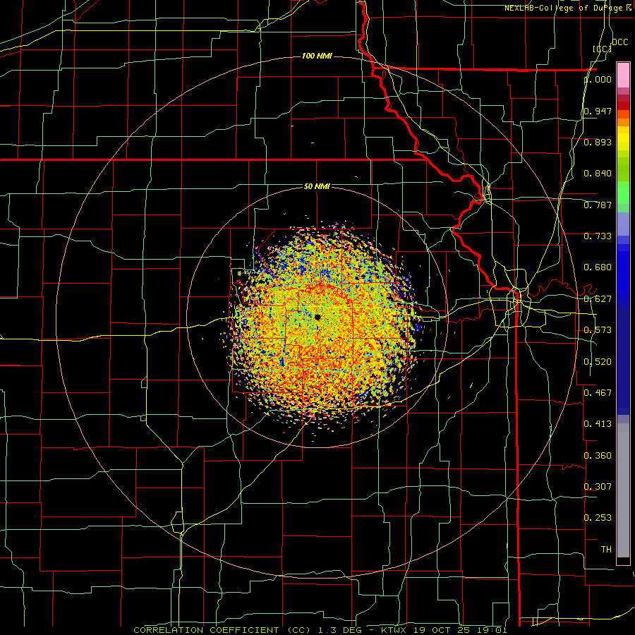
Task: Click the 0.413 color scale value
Action: (x=598, y=424)
